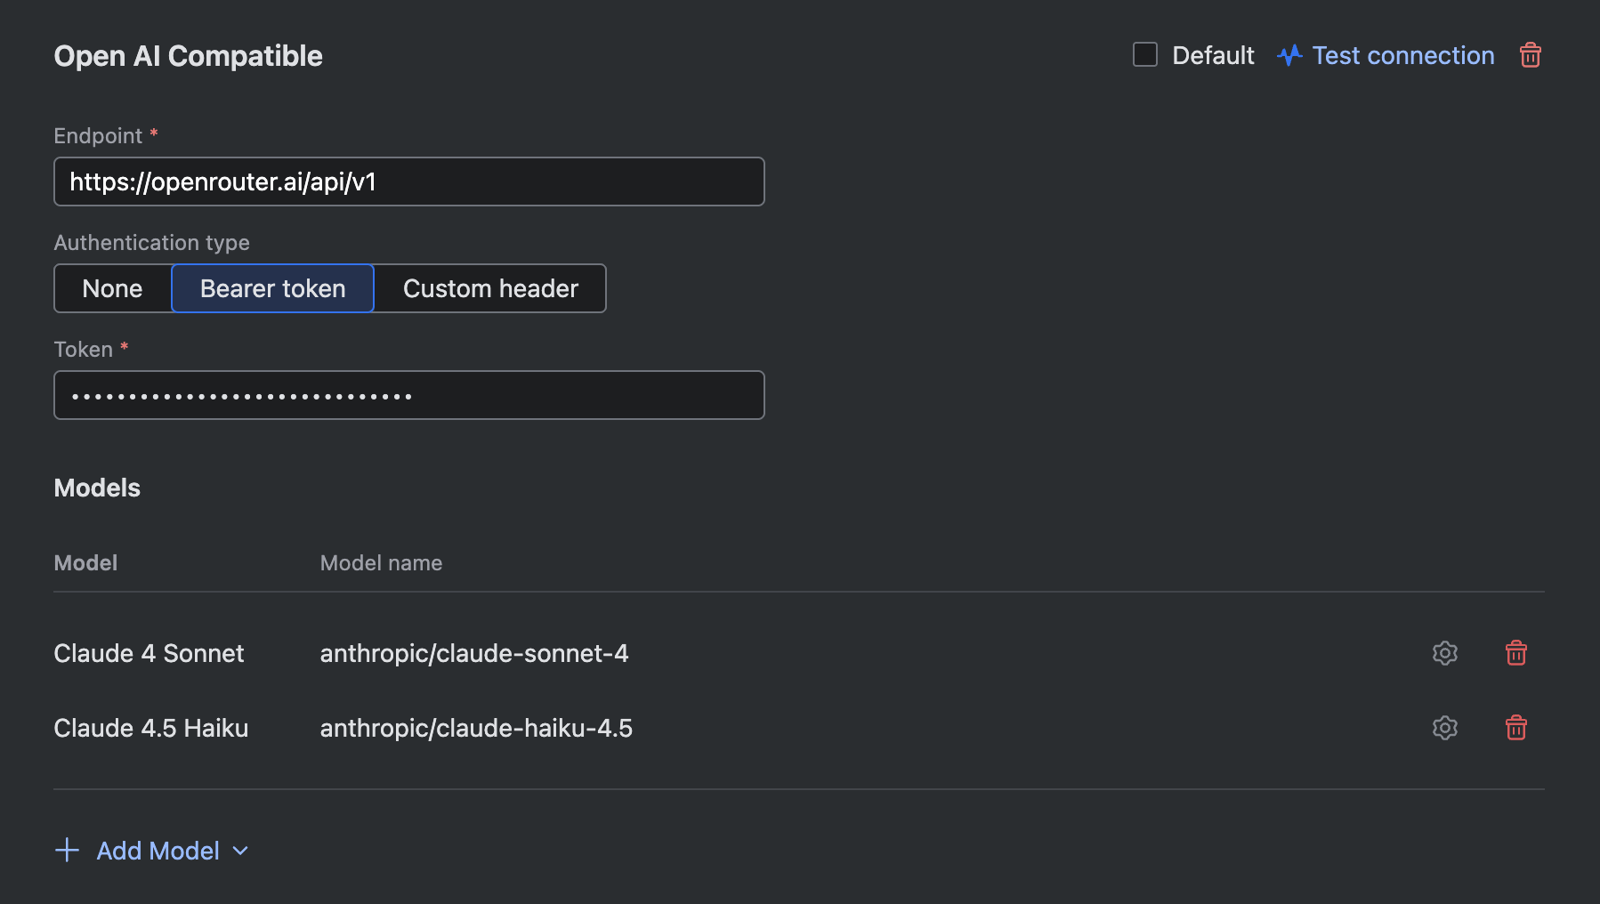This screenshot has width=1600, height=904.
Task: Focus the Token password field
Action: [x=409, y=395]
